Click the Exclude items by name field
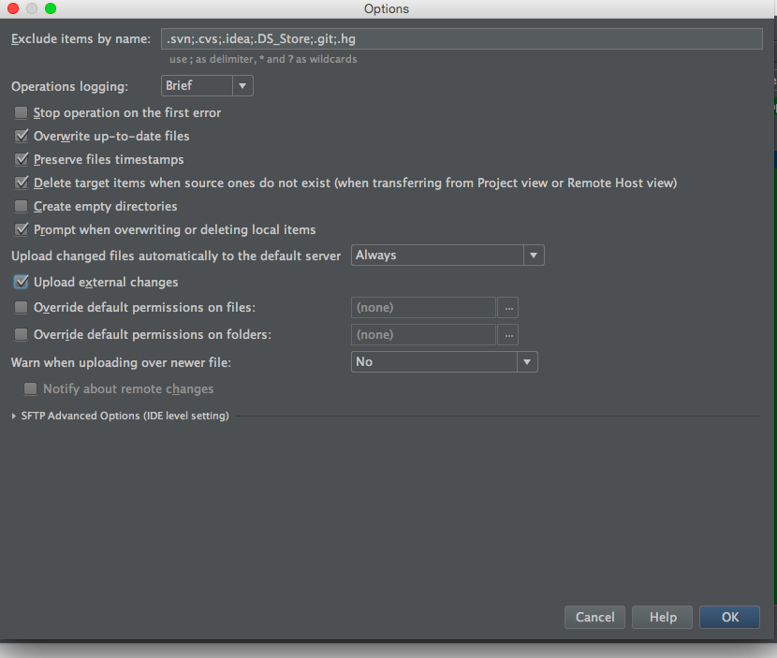The height and width of the screenshot is (658, 777). (460, 38)
